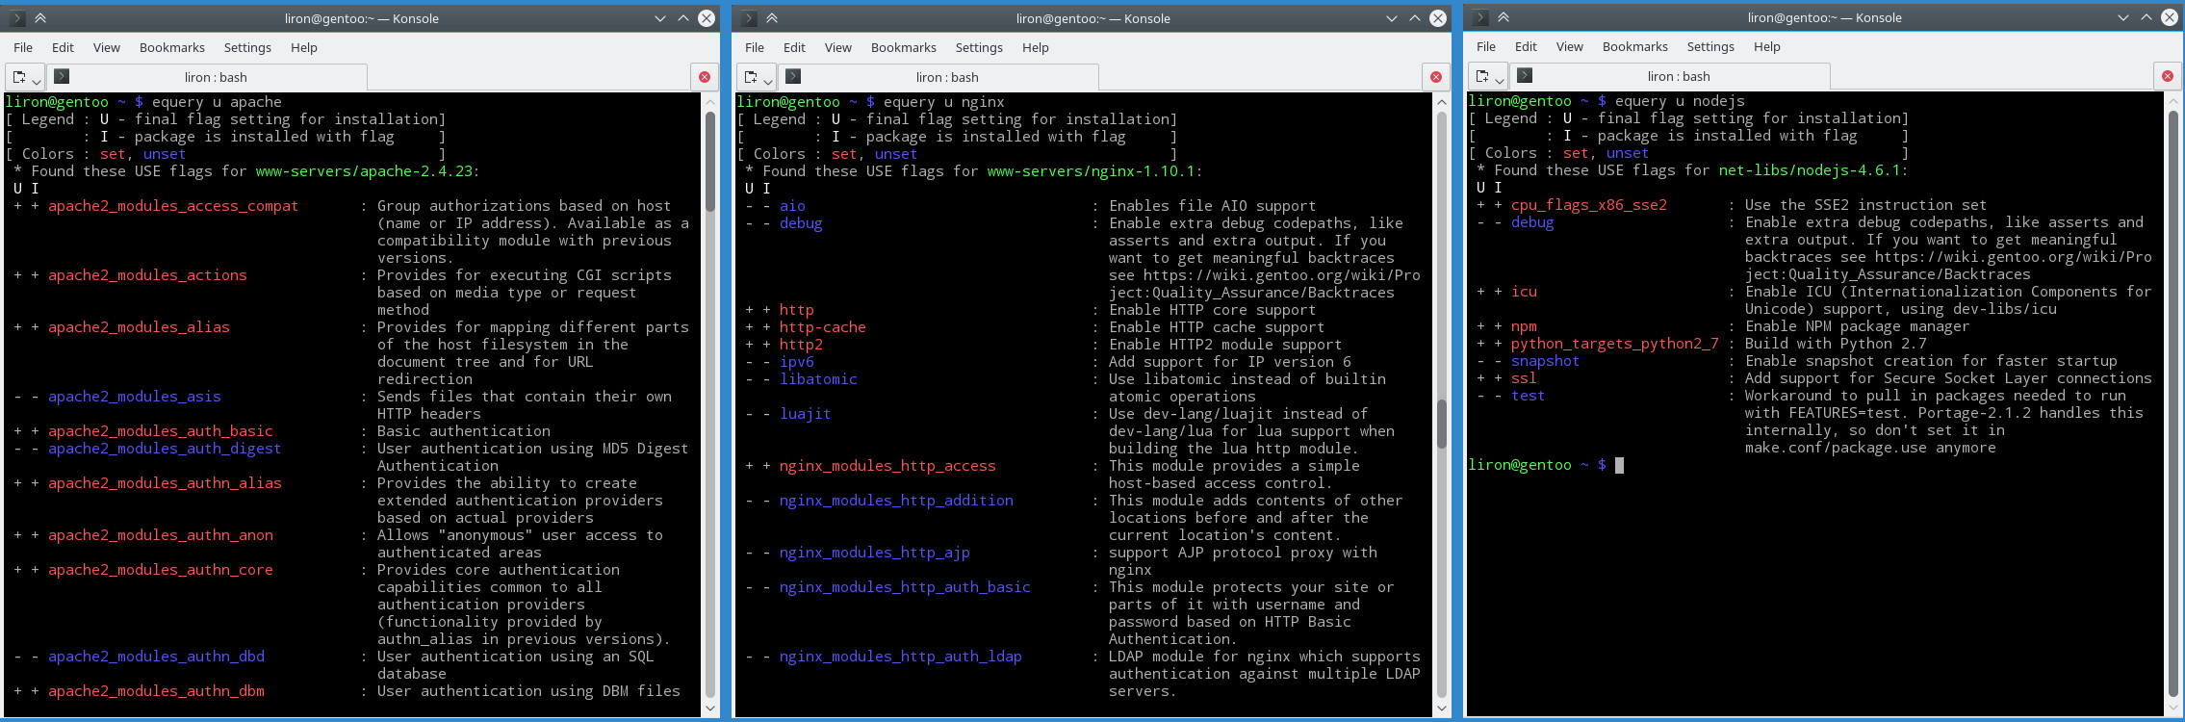This screenshot has width=2185, height=722.
Task: Select the 'liron : bash' tab in the apache window
Action: (x=216, y=77)
